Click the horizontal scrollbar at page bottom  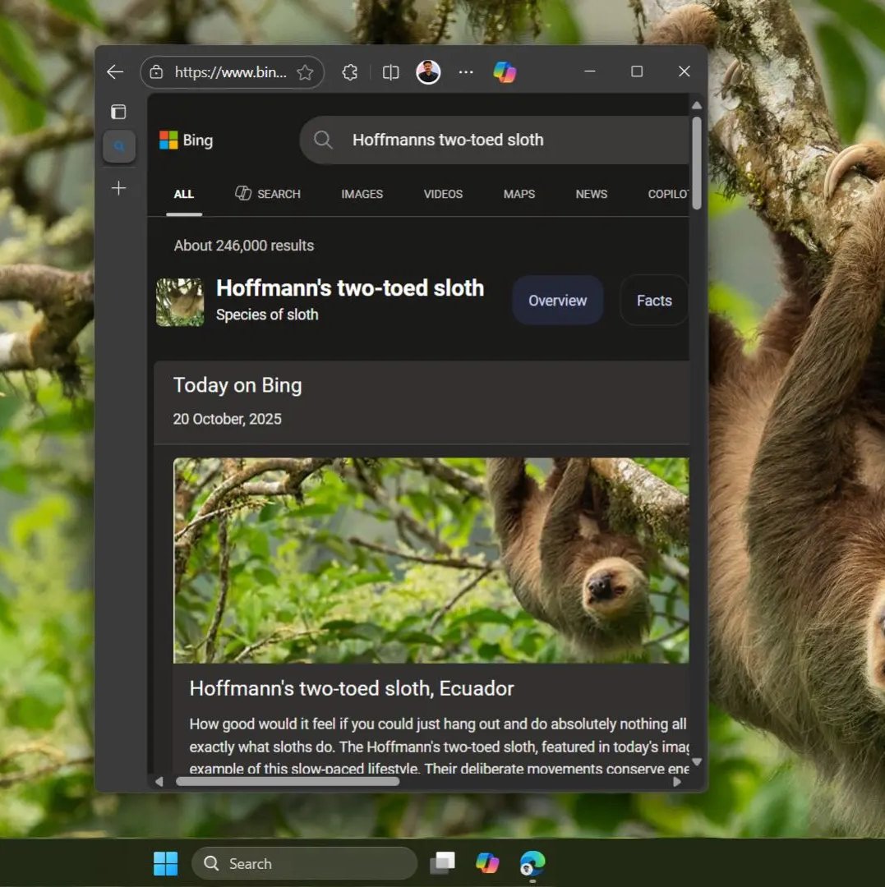coord(288,781)
